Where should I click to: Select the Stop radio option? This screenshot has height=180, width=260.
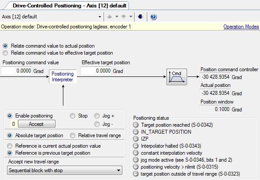[x=73, y=116]
